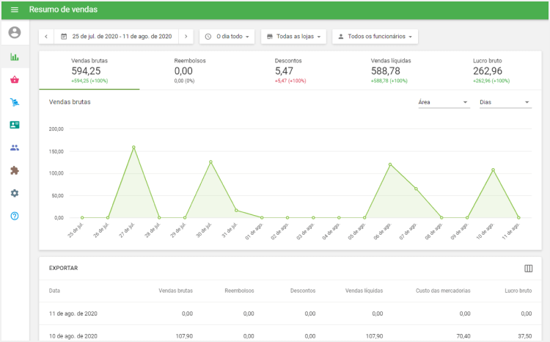
Task: Open the help question mark icon
Action: coord(15,216)
